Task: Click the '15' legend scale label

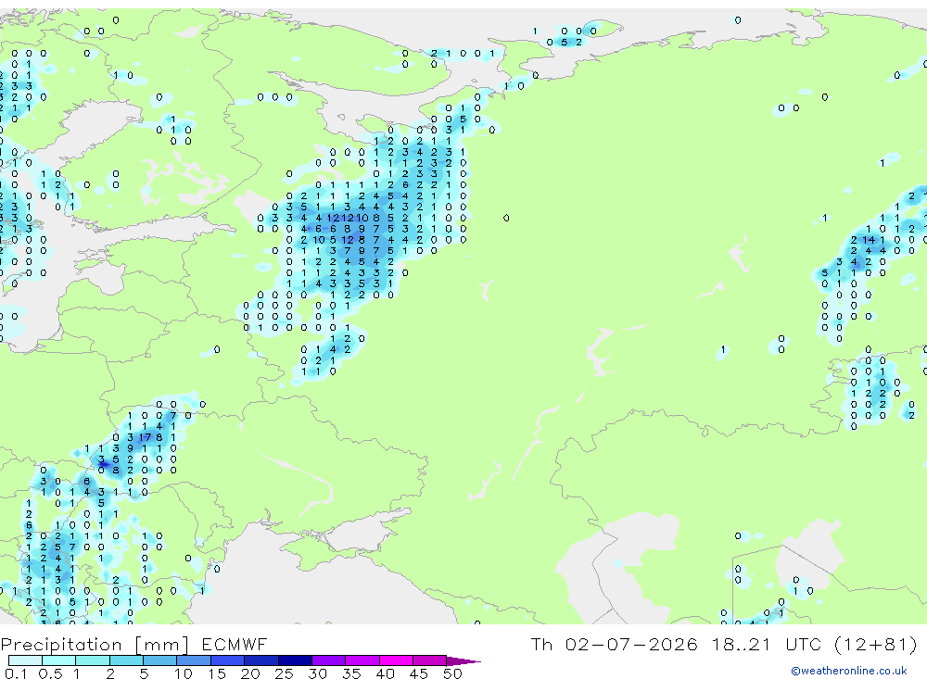Action: point(216,673)
